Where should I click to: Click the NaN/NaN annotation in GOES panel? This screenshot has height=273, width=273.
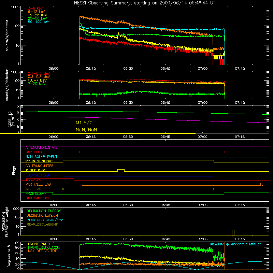click(x=86, y=130)
